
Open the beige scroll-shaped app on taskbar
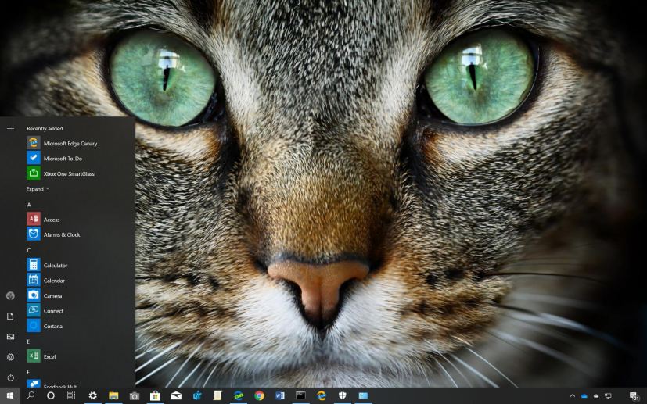pyautogui.click(x=217, y=395)
